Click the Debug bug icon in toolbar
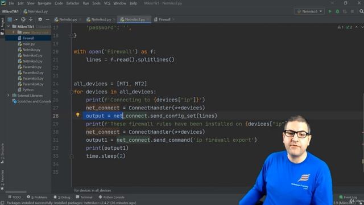The image size is (364, 205). (337, 11)
